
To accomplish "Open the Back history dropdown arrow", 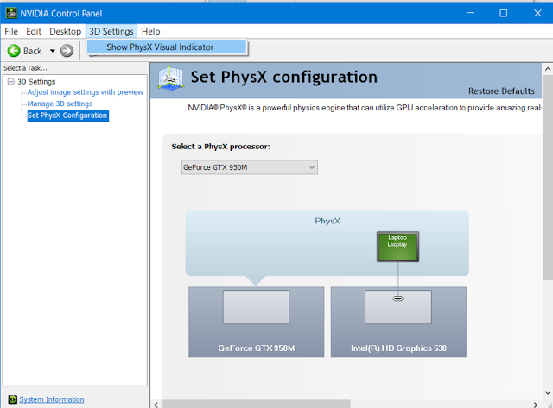I will [x=52, y=51].
